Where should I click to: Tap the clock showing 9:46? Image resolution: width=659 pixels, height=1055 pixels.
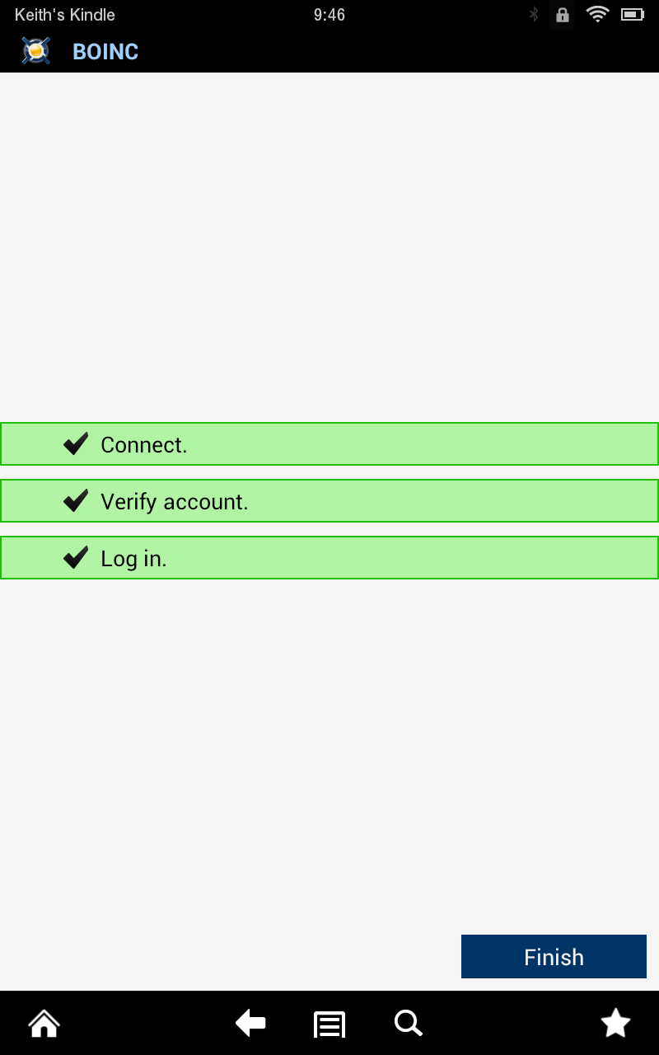pos(329,14)
